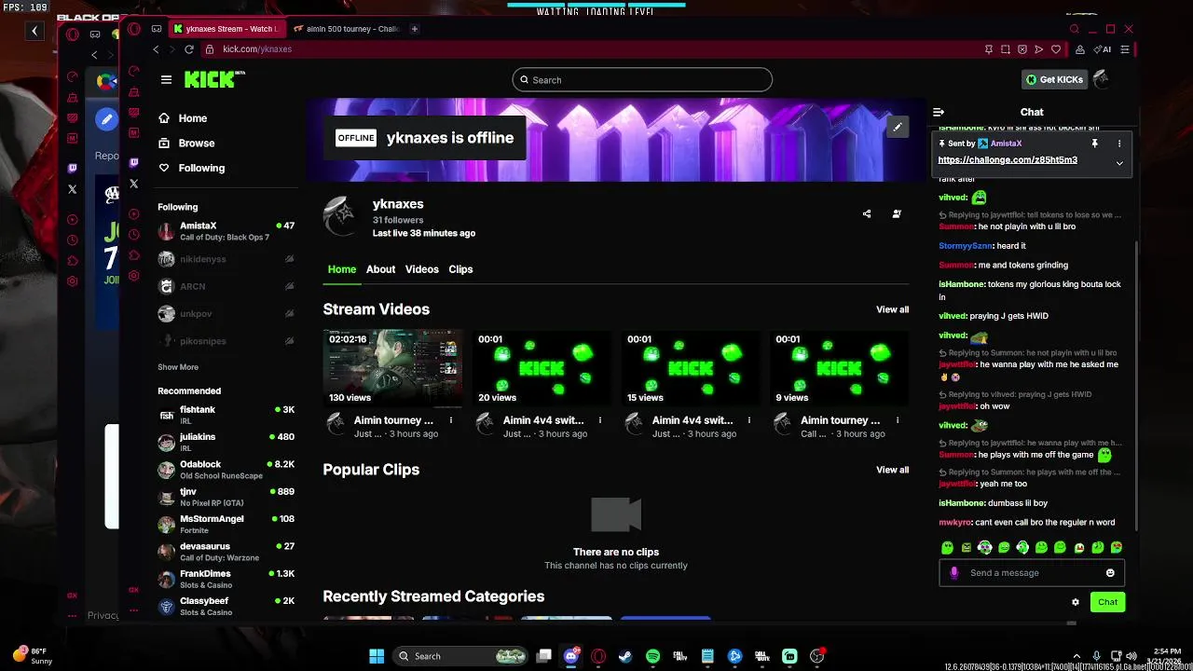Open options for first Aimin tourney video
This screenshot has height=671, width=1193.
coord(451,420)
